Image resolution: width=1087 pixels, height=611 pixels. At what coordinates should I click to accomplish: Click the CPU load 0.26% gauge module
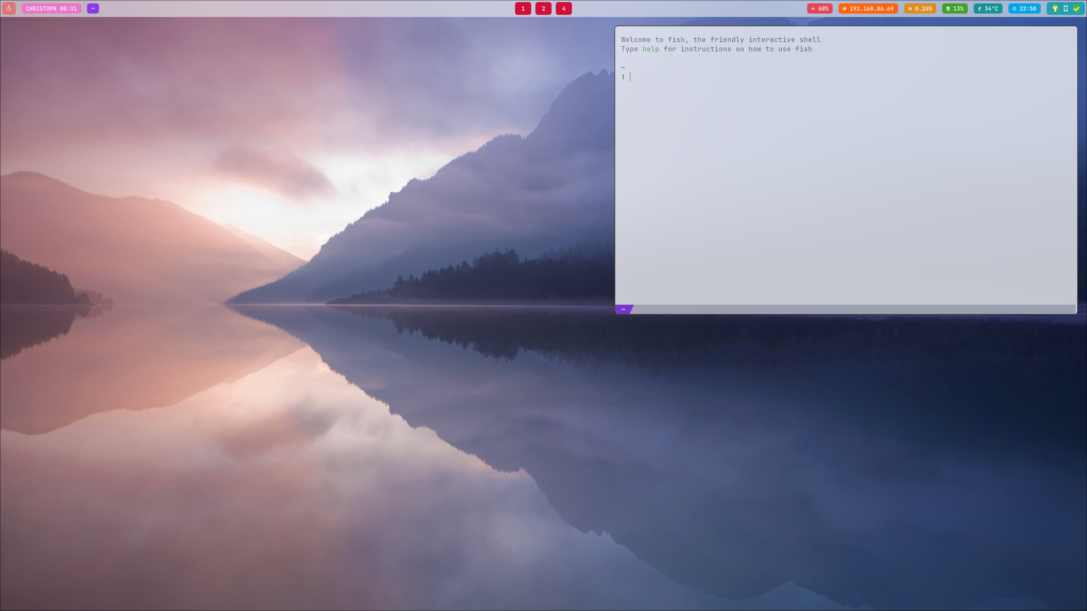920,8
